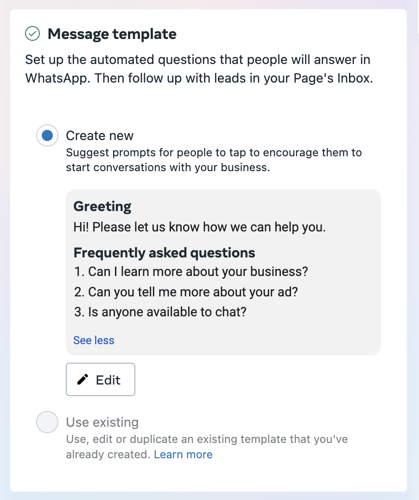Select question about telling more about ad

[186, 292]
